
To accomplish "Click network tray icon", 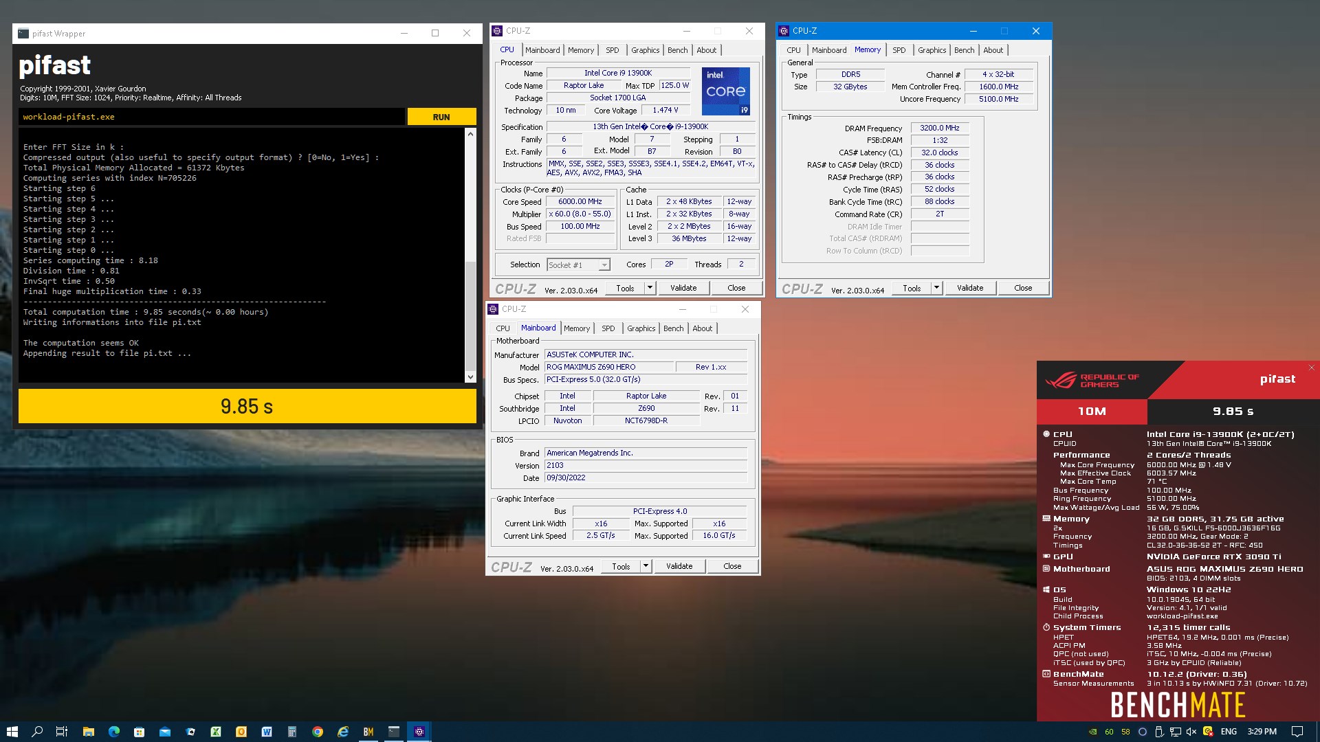I will click(x=1176, y=732).
